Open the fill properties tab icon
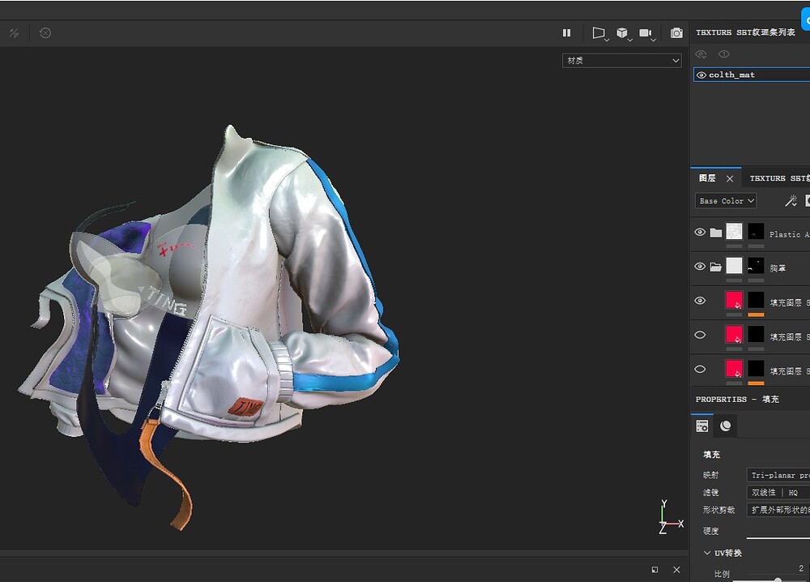 point(702,426)
